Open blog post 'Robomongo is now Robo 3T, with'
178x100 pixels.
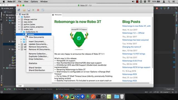[x=136, y=26]
